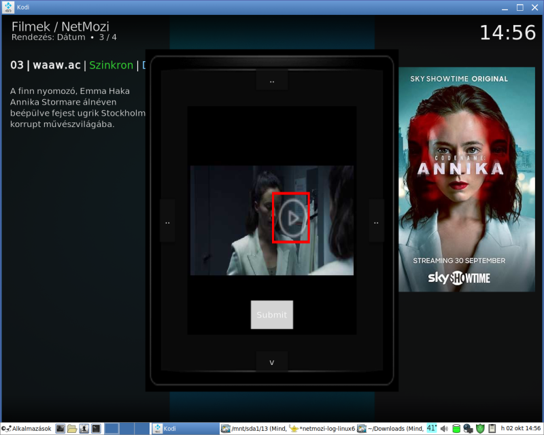Switch to the /mnt/sda1/13 taskbar window
544x435 pixels.
click(254, 428)
